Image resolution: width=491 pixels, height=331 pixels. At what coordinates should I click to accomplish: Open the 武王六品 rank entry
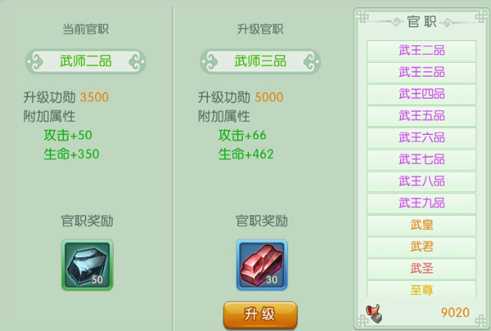[x=421, y=137]
